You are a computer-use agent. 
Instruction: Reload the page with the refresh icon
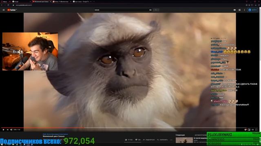pos(8,5)
